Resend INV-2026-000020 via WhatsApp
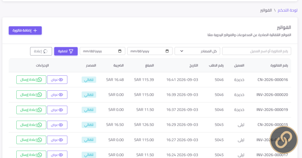302x158 pixels. (31, 95)
